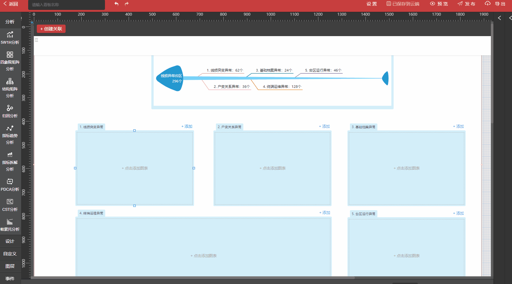Open the 归因分析 tool
The image size is (512, 284).
coord(10,111)
